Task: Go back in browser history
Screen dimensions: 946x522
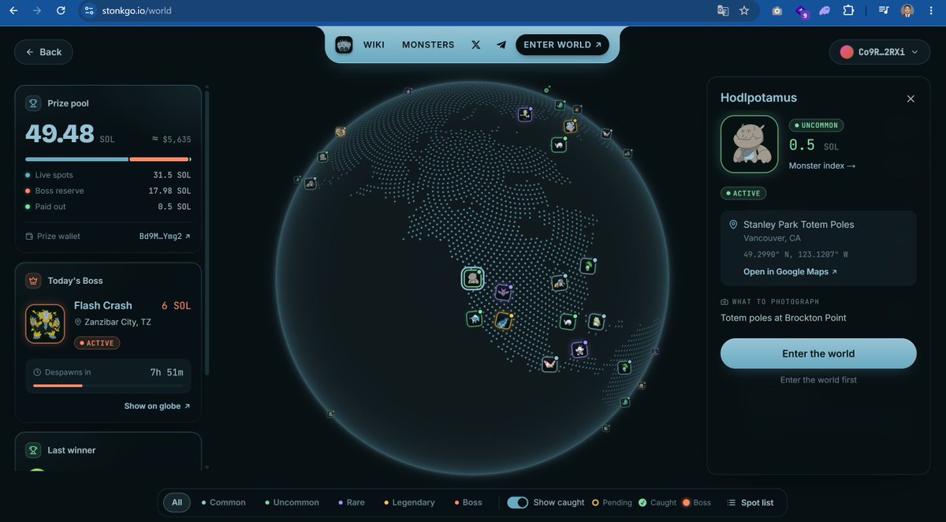Action: (13, 11)
